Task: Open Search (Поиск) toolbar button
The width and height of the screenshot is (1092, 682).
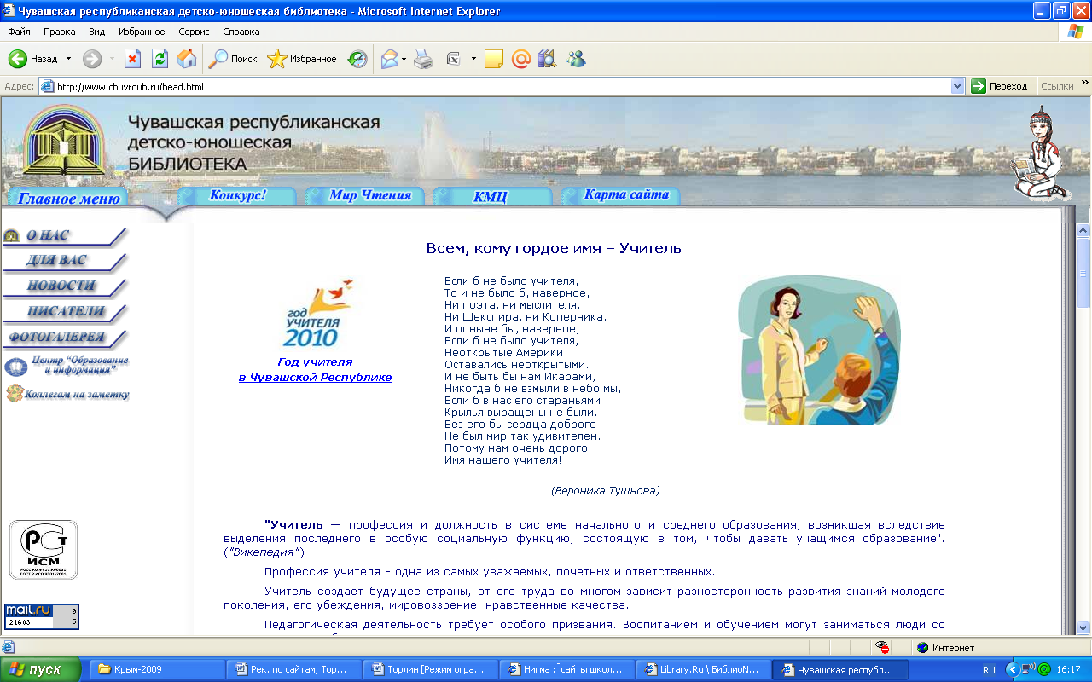Action: (234, 59)
